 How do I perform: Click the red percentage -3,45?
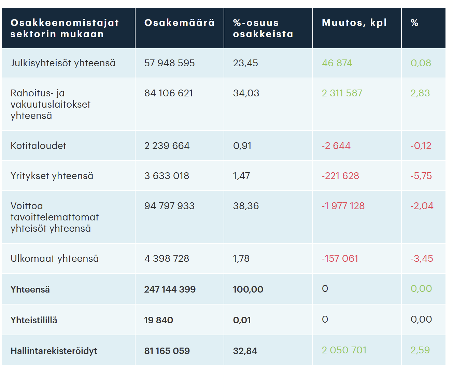click(422, 259)
